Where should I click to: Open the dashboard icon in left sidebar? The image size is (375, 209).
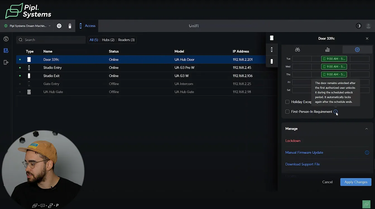[6, 39]
